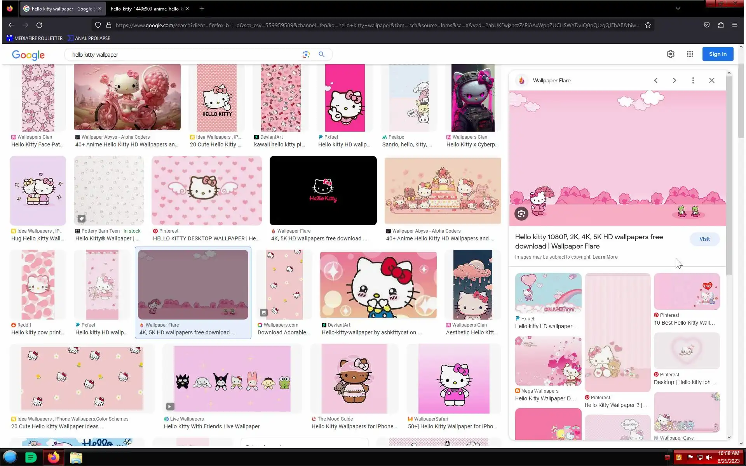Bookmark this page with star icon
746x466 pixels.
point(648,25)
